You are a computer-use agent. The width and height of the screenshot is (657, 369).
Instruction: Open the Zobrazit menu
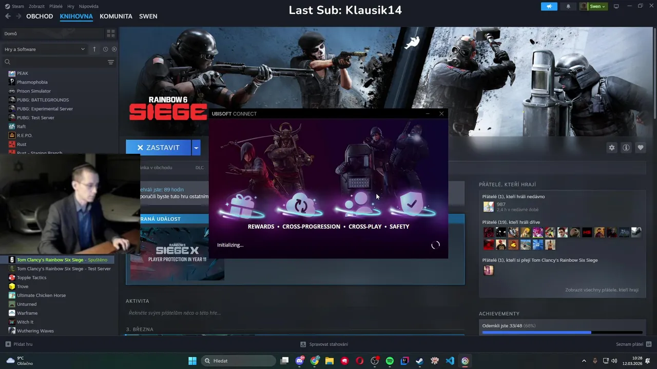click(36, 6)
